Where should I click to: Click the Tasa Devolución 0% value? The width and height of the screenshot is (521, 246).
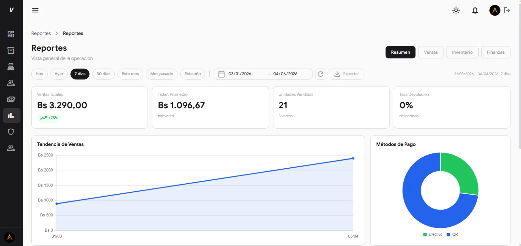[x=406, y=105]
